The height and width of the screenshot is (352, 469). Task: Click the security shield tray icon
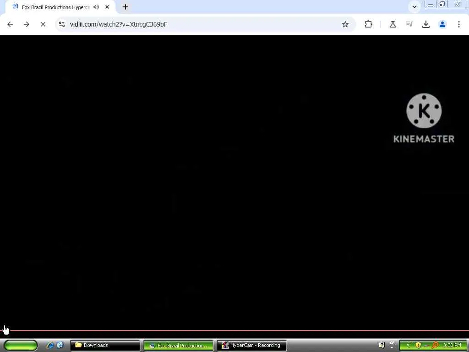(418, 346)
